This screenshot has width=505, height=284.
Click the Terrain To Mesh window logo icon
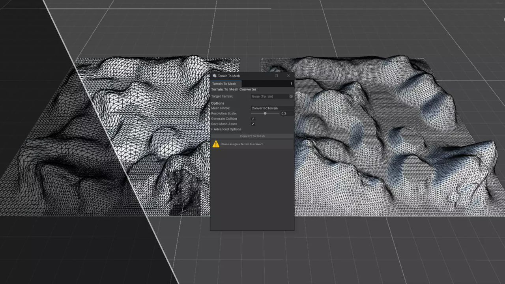[x=215, y=76]
